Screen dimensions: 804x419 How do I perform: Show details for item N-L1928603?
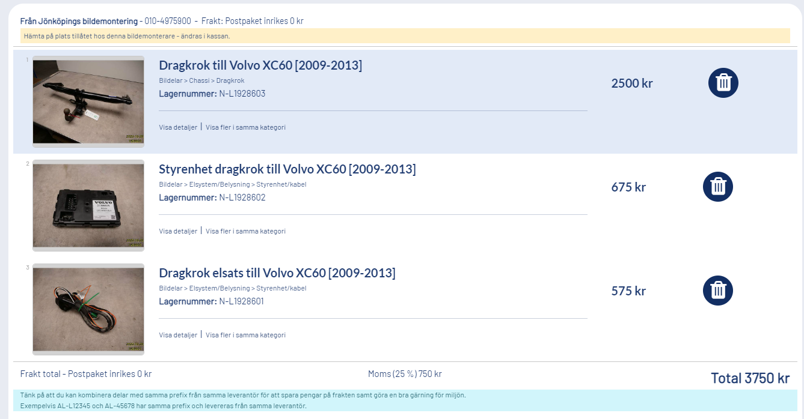click(178, 127)
